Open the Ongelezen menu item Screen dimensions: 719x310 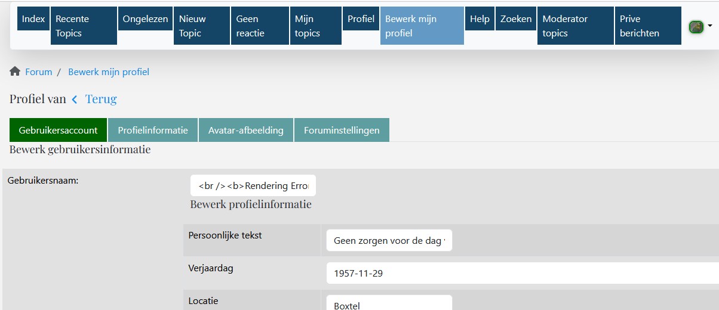[x=145, y=20]
